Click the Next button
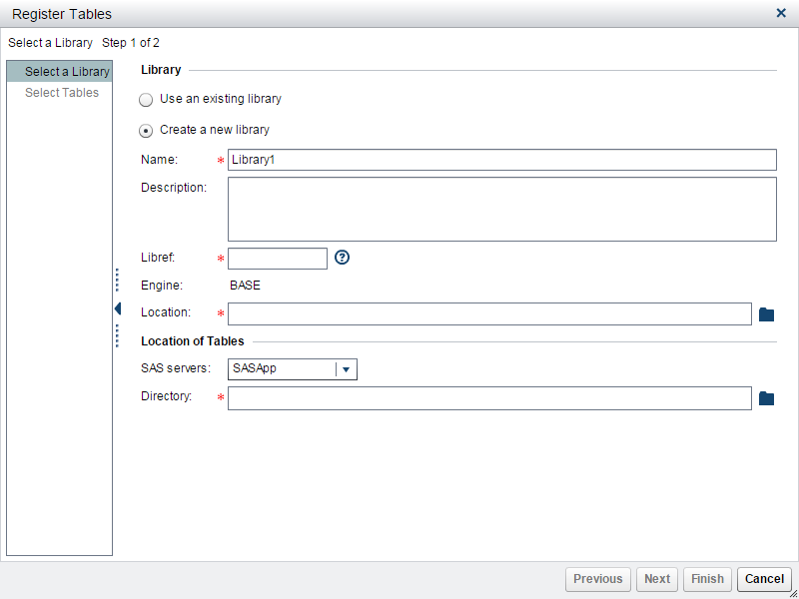Screen dimensions: 799x599 [657, 579]
